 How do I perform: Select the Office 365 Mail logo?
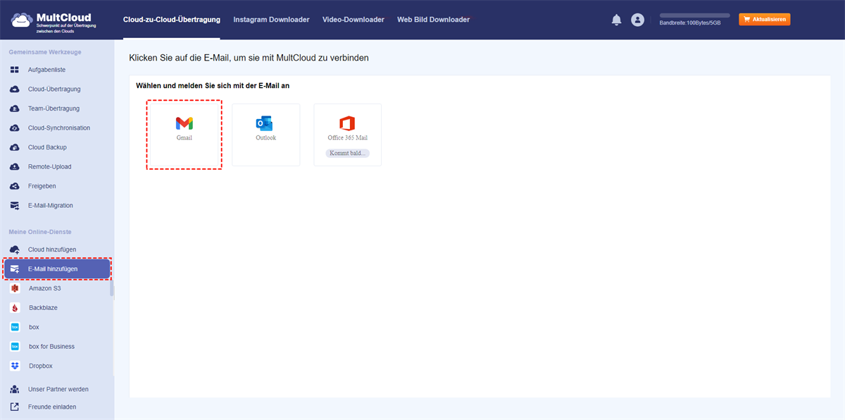346,123
